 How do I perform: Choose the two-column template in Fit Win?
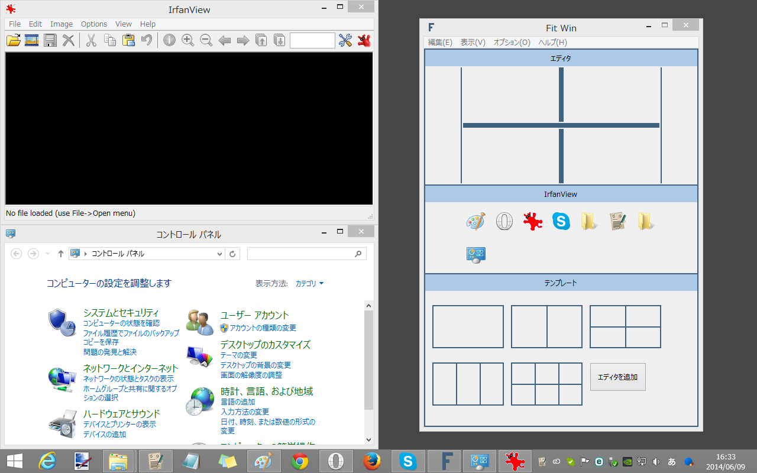pos(546,326)
